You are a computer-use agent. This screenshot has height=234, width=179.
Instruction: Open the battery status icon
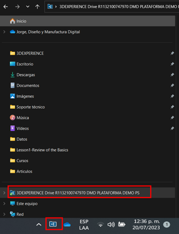pyautogui.click(x=122, y=224)
